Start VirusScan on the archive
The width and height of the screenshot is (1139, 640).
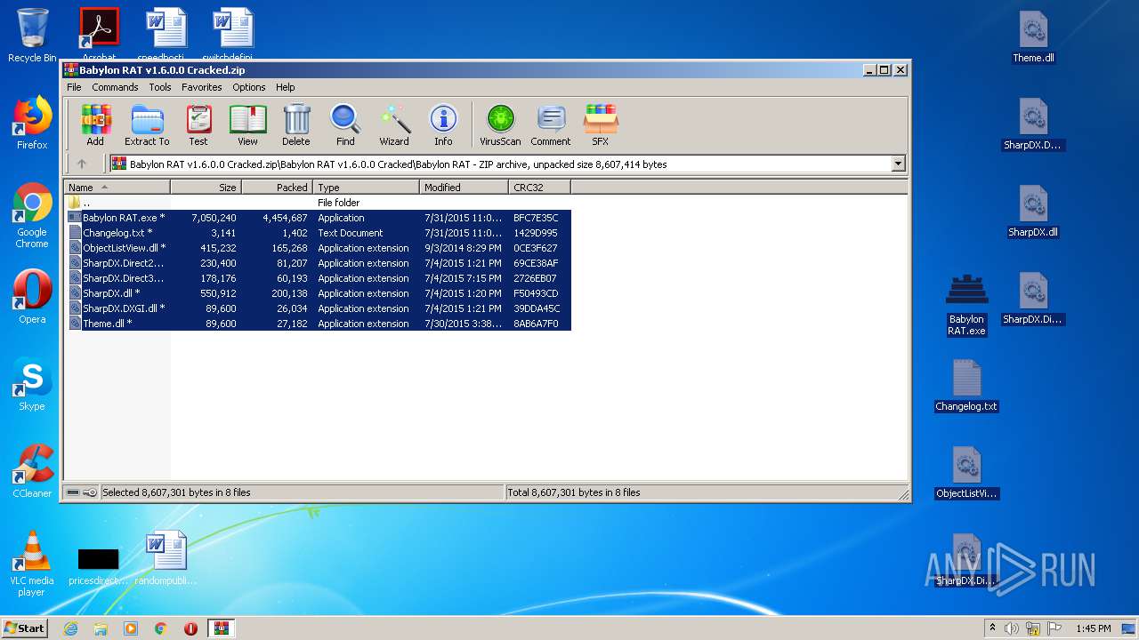500,124
